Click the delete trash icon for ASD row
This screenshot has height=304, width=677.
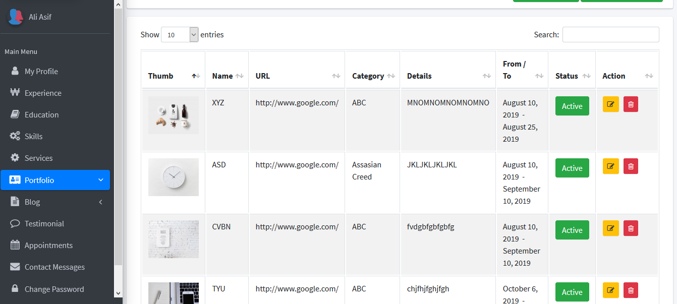631,166
